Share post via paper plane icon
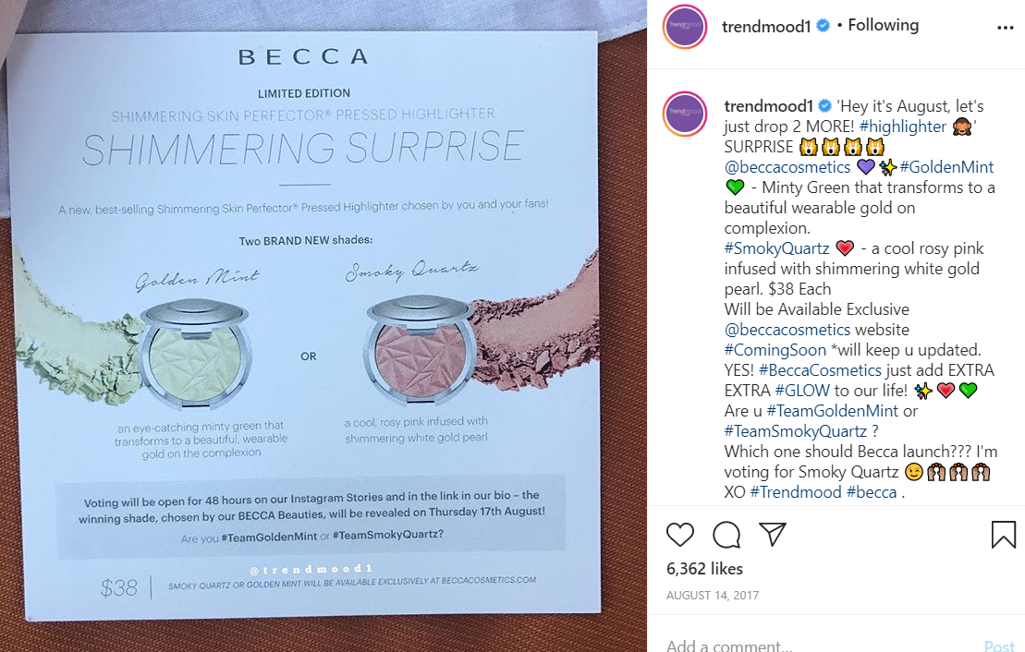Screen dimensions: 1025x652 click(773, 534)
